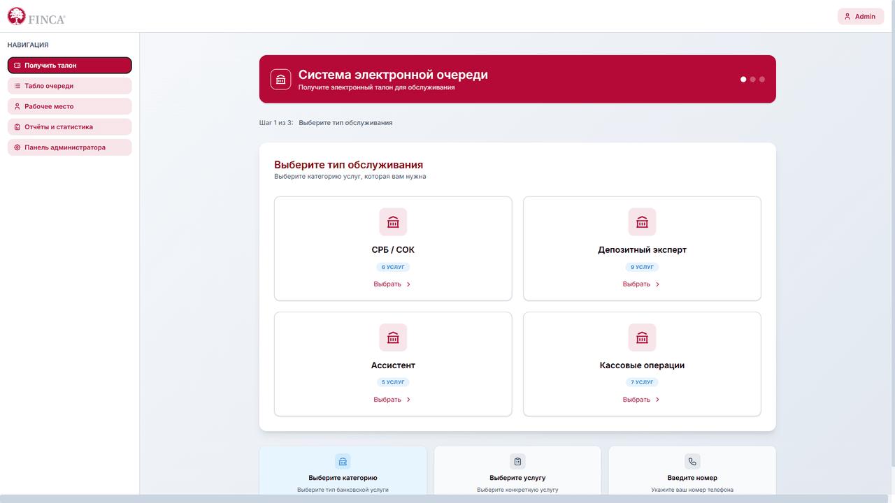895x503 pixels.
Task: Click phone icon in Введите номер step
Action: [x=692, y=462]
